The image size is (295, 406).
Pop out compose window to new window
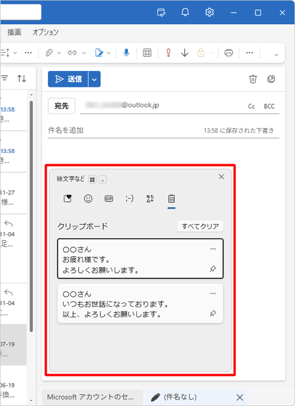click(271, 79)
